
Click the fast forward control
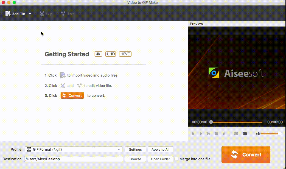point(209,134)
